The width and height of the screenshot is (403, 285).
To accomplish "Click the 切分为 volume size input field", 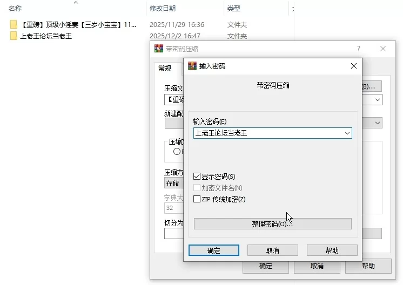I will pos(174,234).
